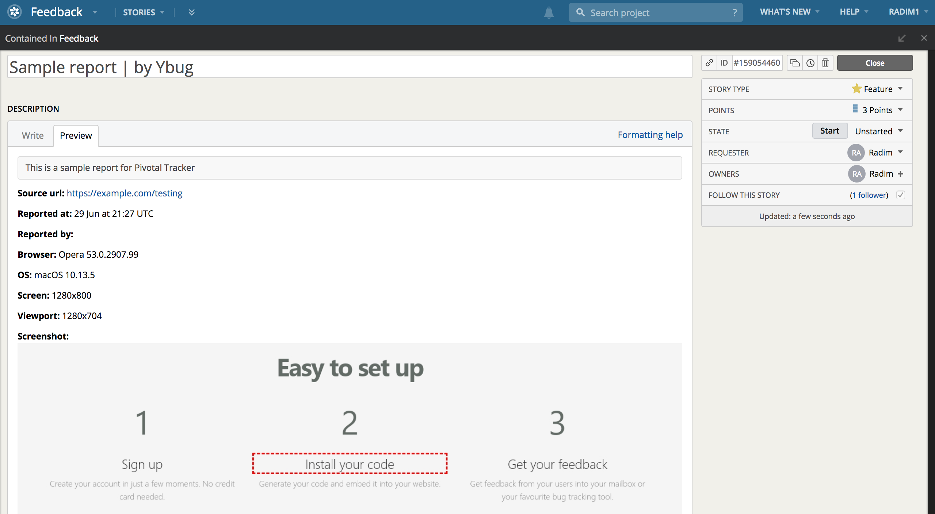Image resolution: width=935 pixels, height=514 pixels.
Task: Click the Feature star icon
Action: [x=856, y=89]
